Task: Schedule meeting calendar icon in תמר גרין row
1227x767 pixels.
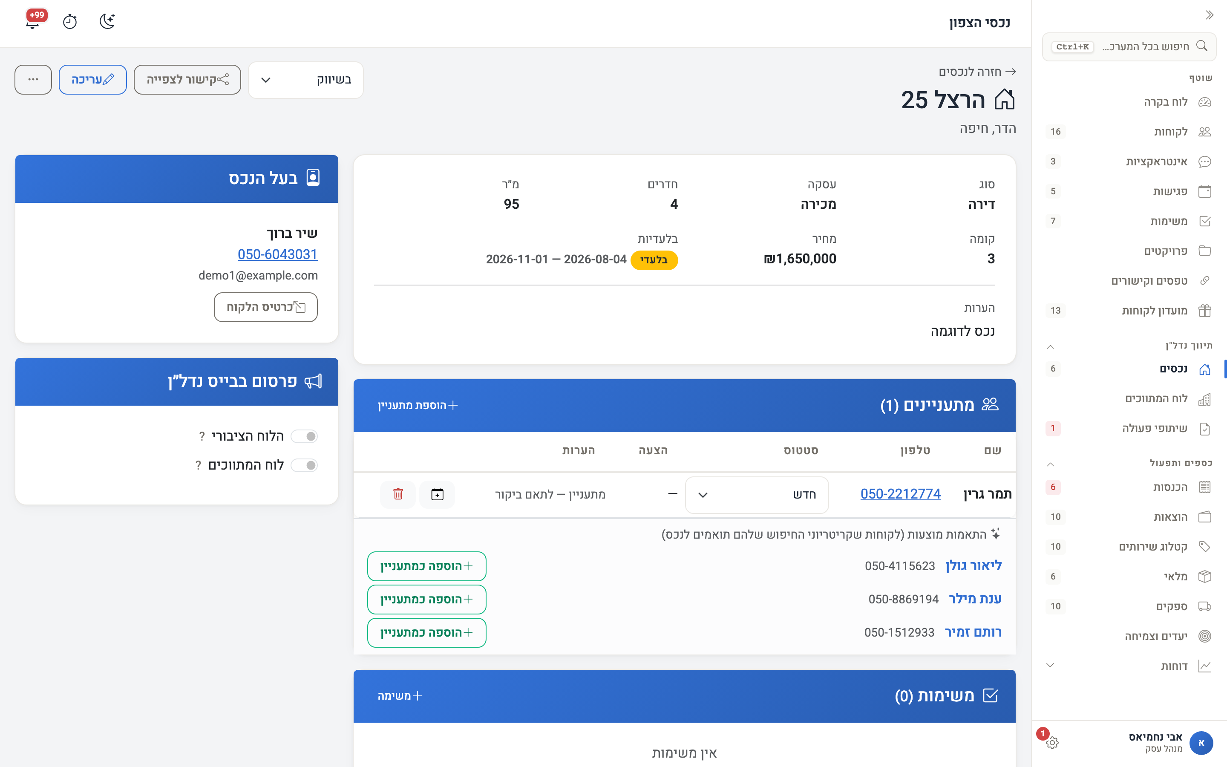Action: tap(437, 494)
